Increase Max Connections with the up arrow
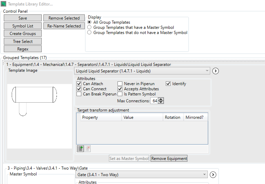This screenshot has width=265, height=184. 161,99
